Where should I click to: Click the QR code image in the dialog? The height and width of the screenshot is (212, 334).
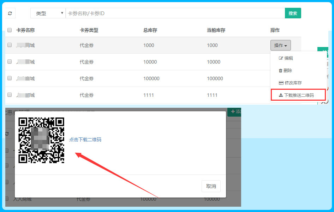pos(41,140)
